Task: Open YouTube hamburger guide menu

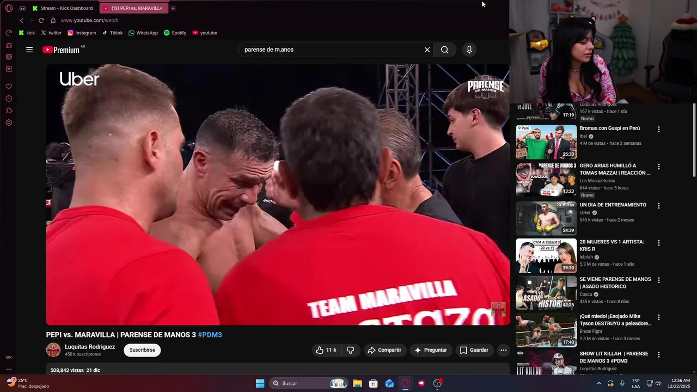Action: pyautogui.click(x=29, y=50)
